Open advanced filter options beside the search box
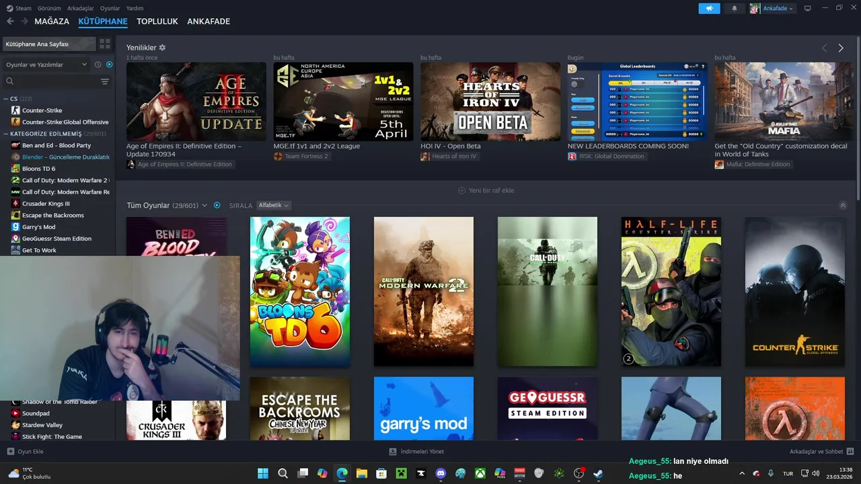 pyautogui.click(x=105, y=81)
